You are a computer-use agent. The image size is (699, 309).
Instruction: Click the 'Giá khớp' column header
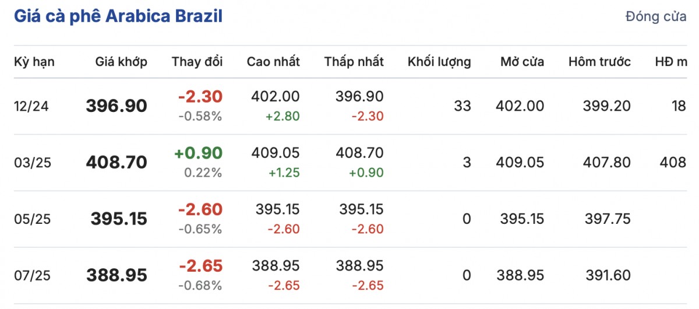121,62
